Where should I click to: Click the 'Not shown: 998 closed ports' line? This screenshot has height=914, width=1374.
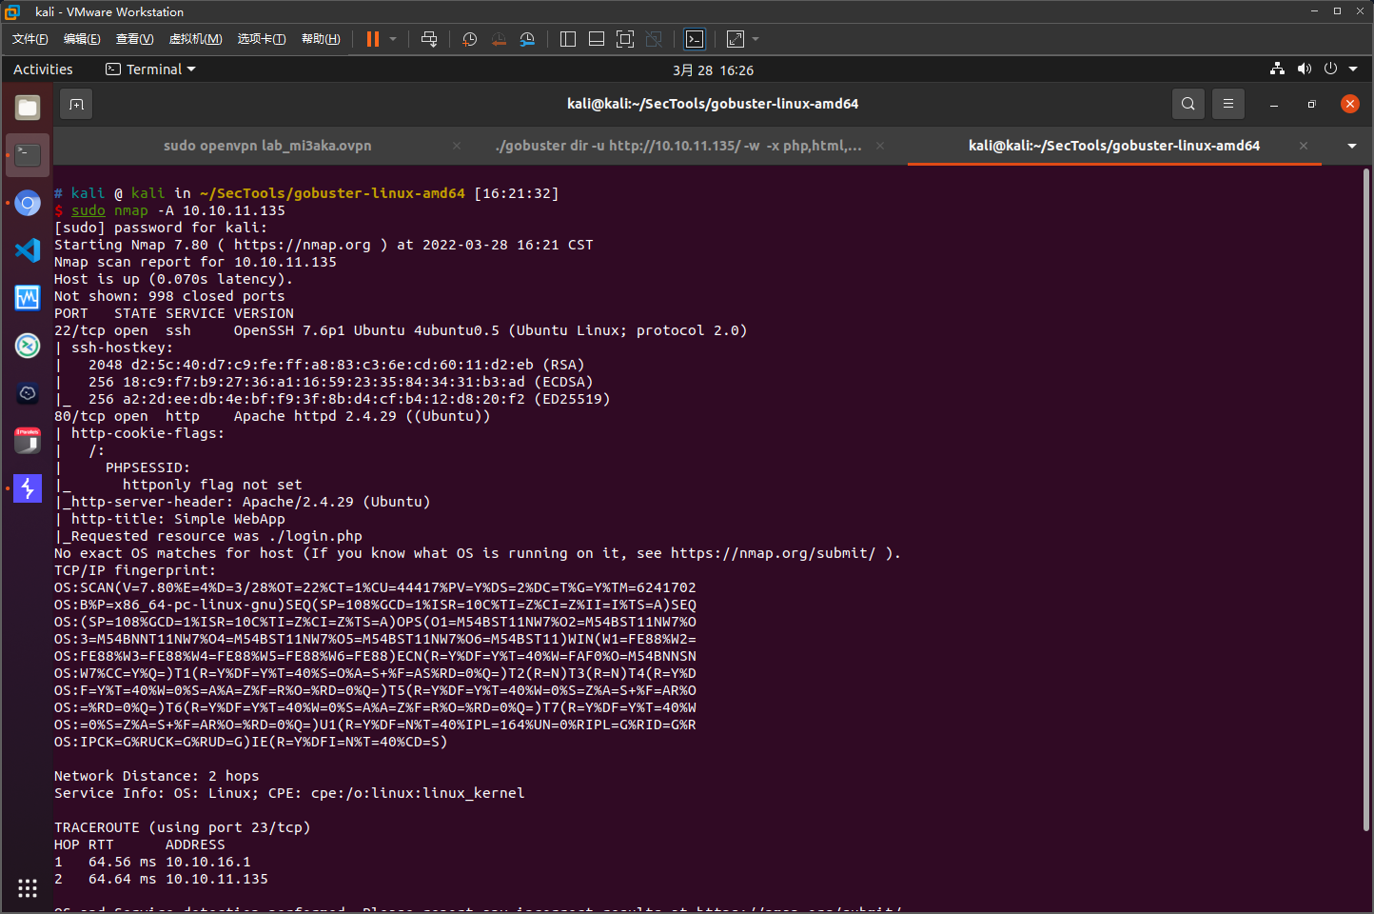(x=169, y=296)
